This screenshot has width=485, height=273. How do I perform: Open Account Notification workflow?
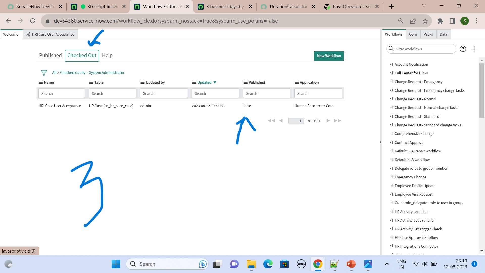[411, 64]
